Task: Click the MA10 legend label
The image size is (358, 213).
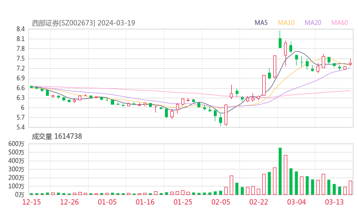Action: tap(286, 23)
